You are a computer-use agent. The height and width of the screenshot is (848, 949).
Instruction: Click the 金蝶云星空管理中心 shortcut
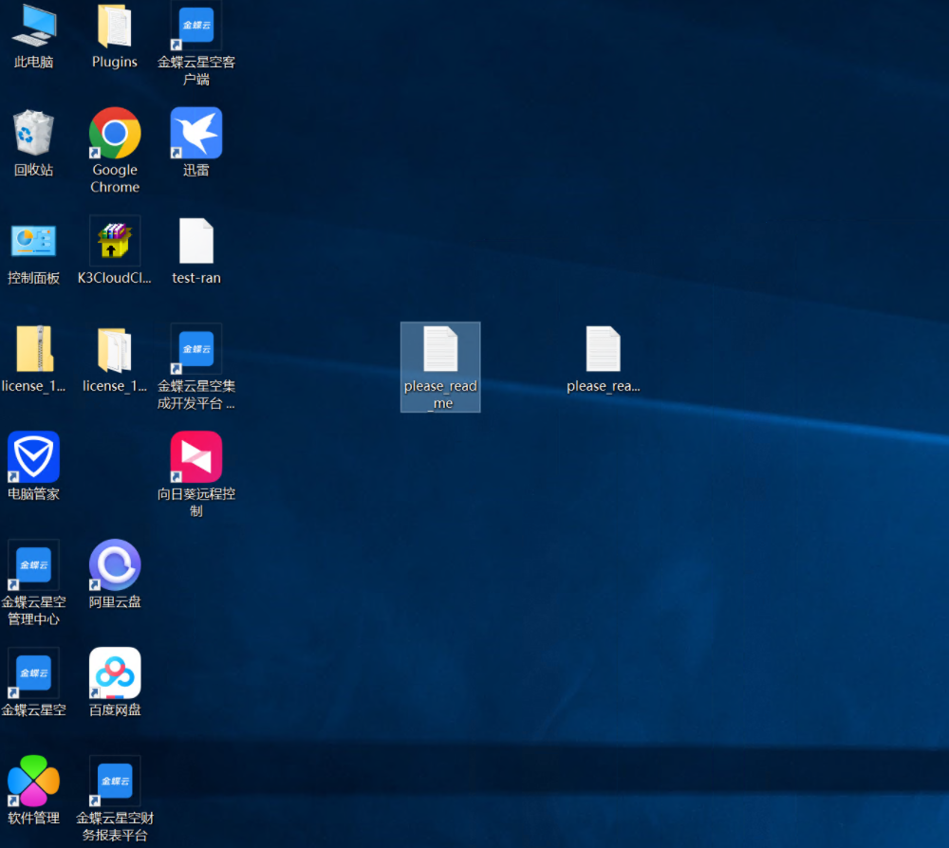(x=33, y=565)
